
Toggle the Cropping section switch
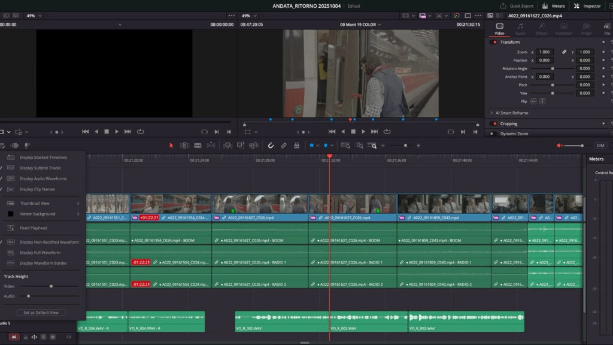[494, 123]
